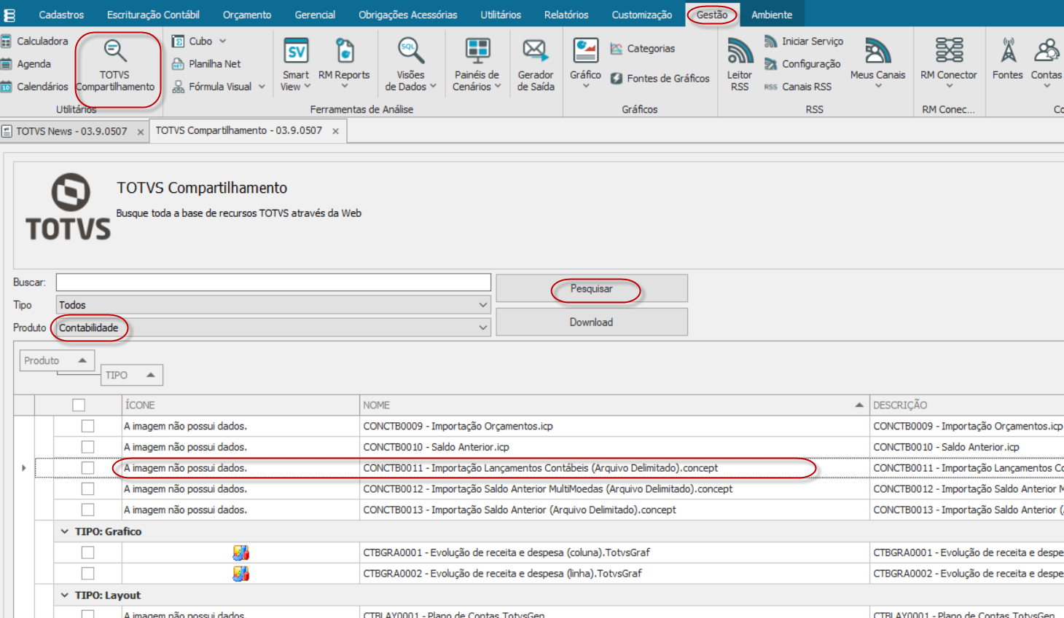Click the ÍCONE column header
Viewport: 1064px width, 618px height.
[240, 405]
